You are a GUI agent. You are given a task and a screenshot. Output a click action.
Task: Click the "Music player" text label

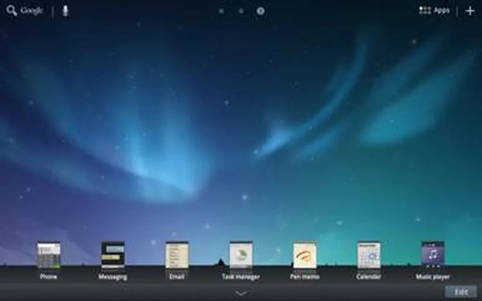tap(433, 277)
